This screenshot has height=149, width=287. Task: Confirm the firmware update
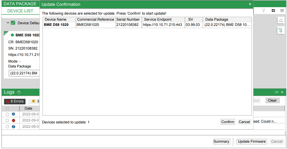[228, 122]
